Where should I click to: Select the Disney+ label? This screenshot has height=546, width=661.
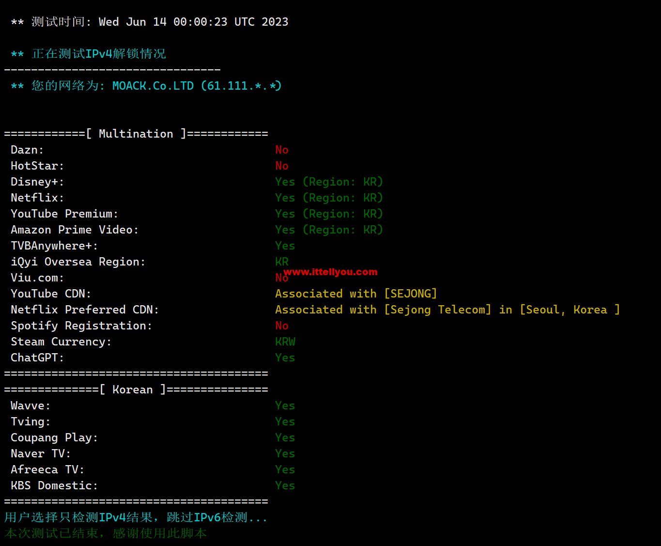(x=37, y=182)
